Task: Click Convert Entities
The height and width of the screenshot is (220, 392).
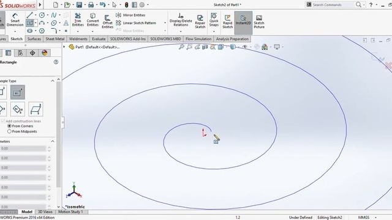Action: pyautogui.click(x=92, y=20)
